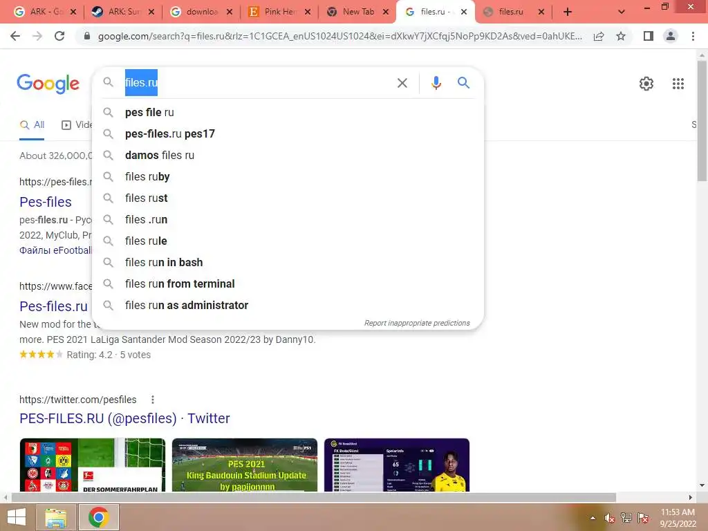Switch to the download Google tab

(201, 12)
